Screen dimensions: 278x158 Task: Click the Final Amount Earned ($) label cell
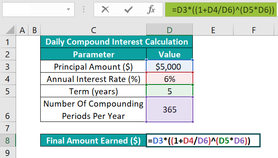tap(93, 141)
